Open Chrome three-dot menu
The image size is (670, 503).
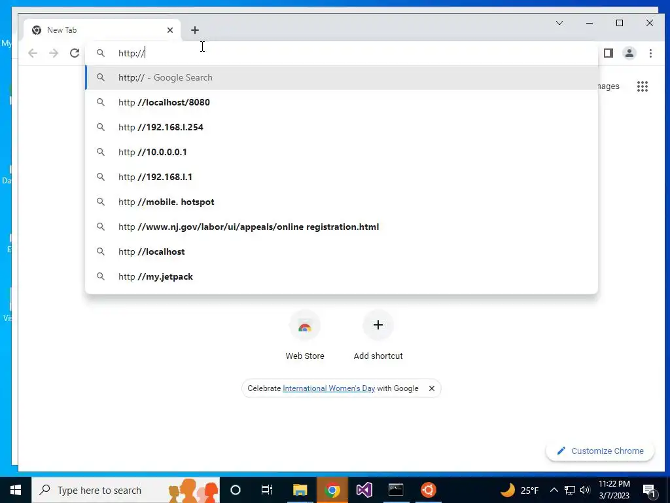(x=650, y=53)
